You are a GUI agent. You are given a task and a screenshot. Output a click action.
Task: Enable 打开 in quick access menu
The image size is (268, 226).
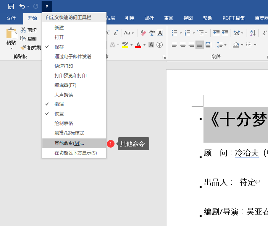tap(74, 37)
